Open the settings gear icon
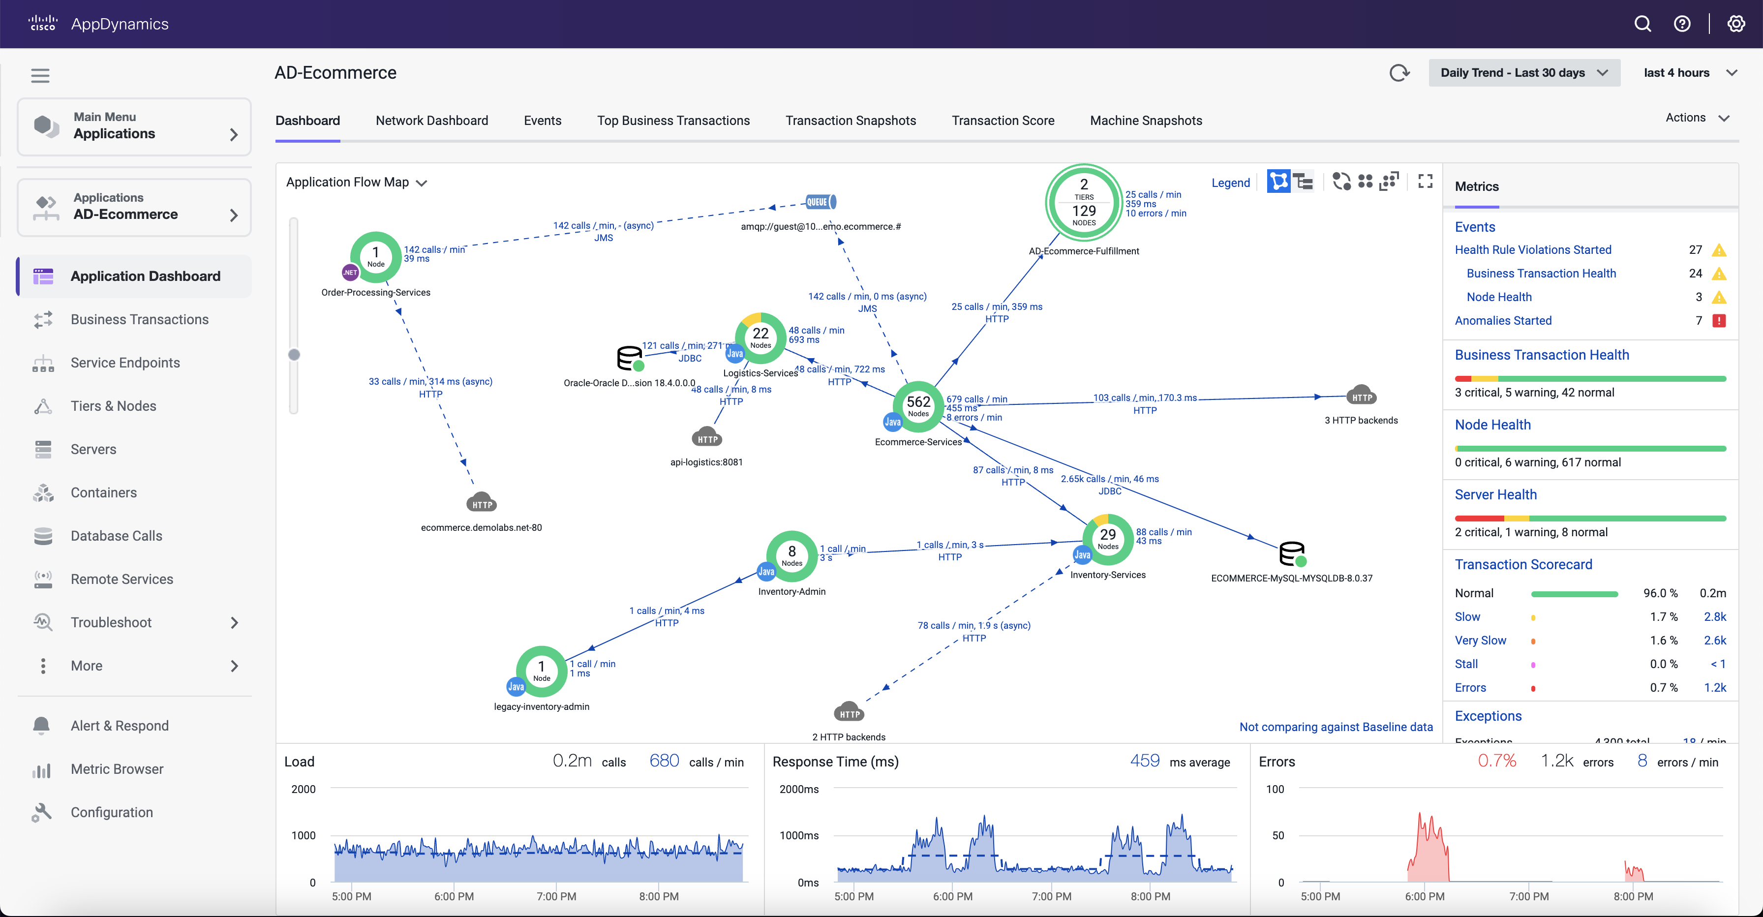This screenshot has width=1763, height=917. [1735, 24]
